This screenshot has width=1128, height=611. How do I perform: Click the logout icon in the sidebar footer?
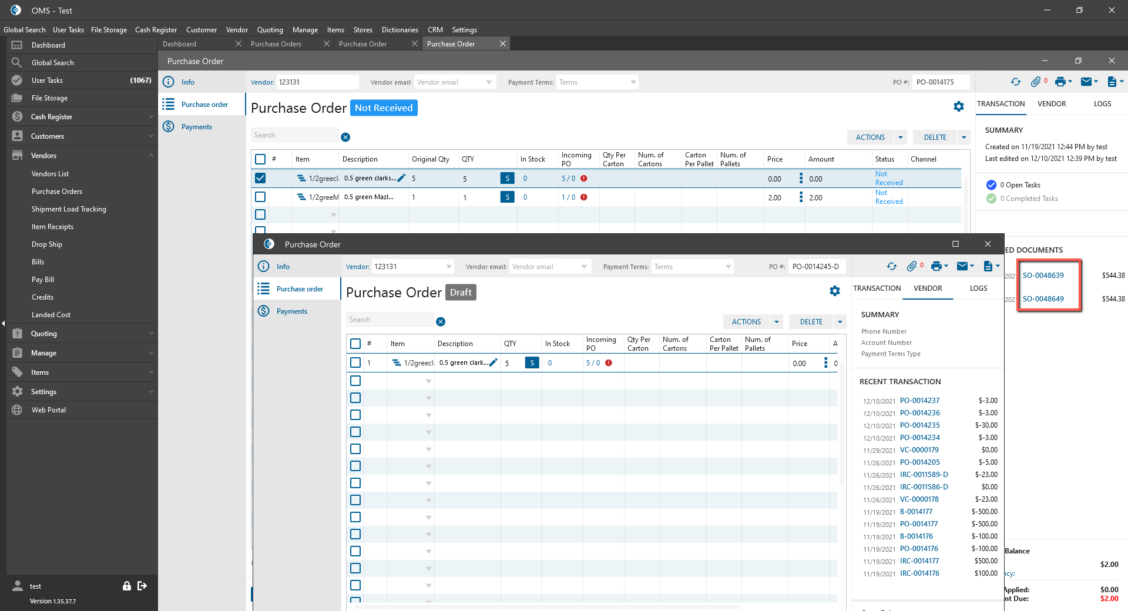point(142,586)
